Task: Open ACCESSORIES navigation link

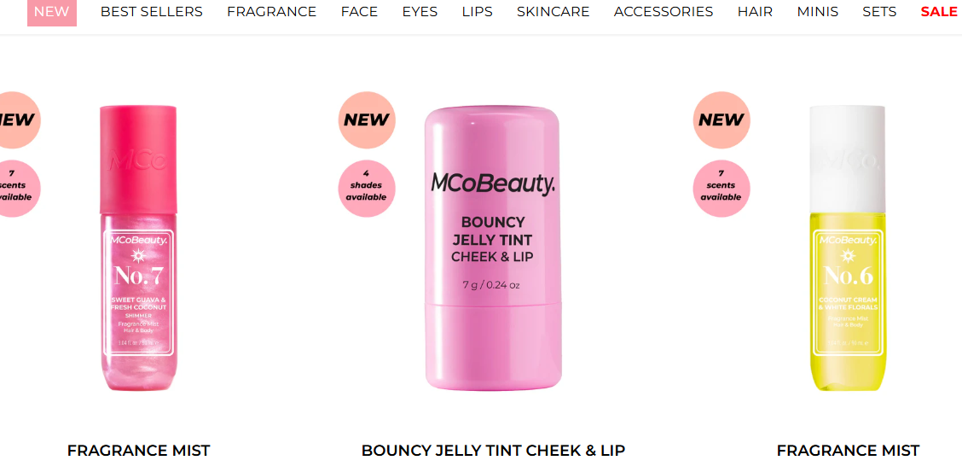Action: (x=664, y=12)
